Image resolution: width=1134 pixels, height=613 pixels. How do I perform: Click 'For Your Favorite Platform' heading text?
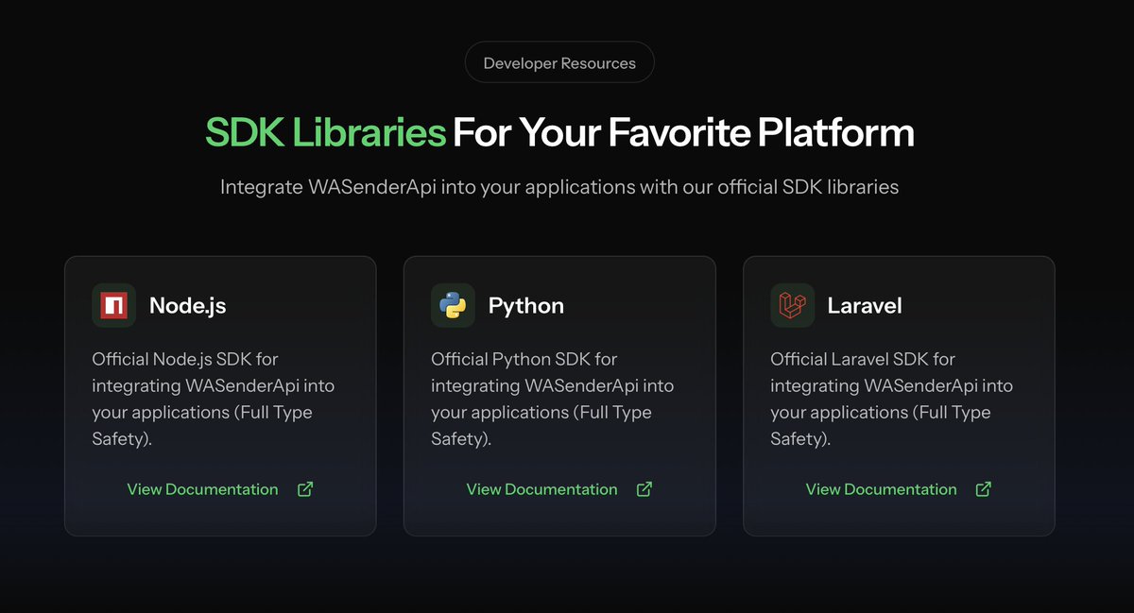pyautogui.click(x=684, y=133)
